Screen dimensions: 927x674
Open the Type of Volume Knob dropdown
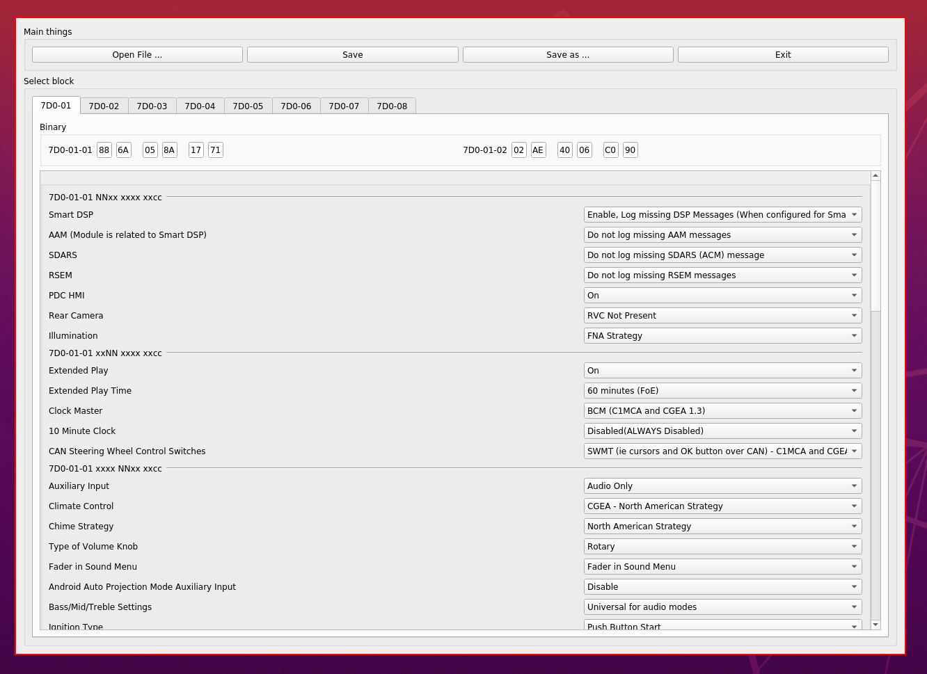point(722,547)
